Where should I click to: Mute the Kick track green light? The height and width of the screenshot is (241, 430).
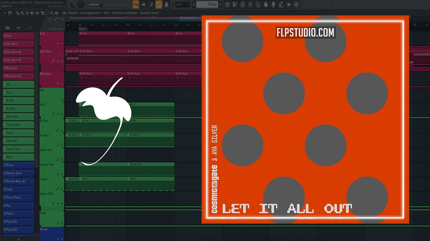[62, 44]
